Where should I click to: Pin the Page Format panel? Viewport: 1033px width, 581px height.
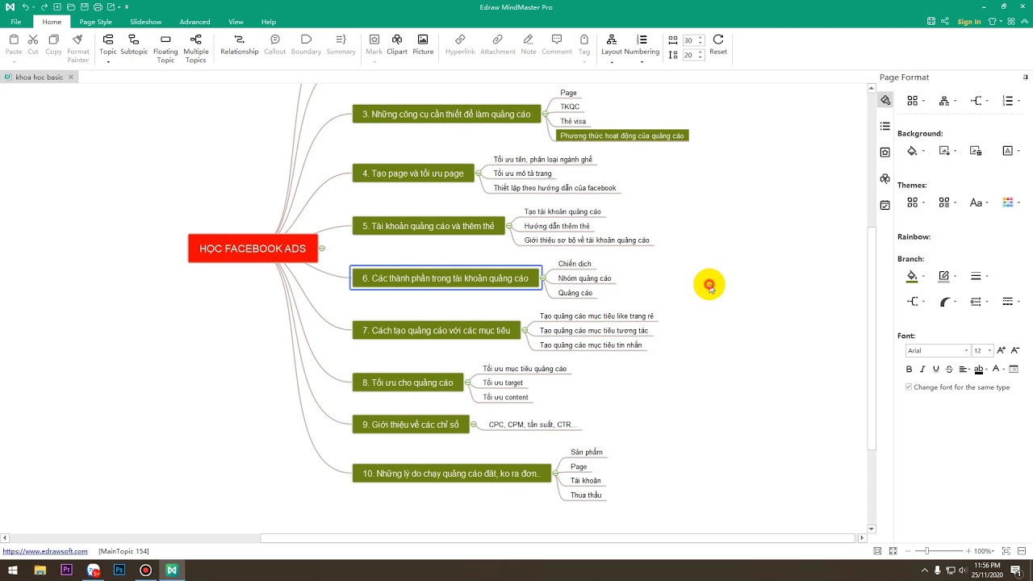coord(1026,77)
